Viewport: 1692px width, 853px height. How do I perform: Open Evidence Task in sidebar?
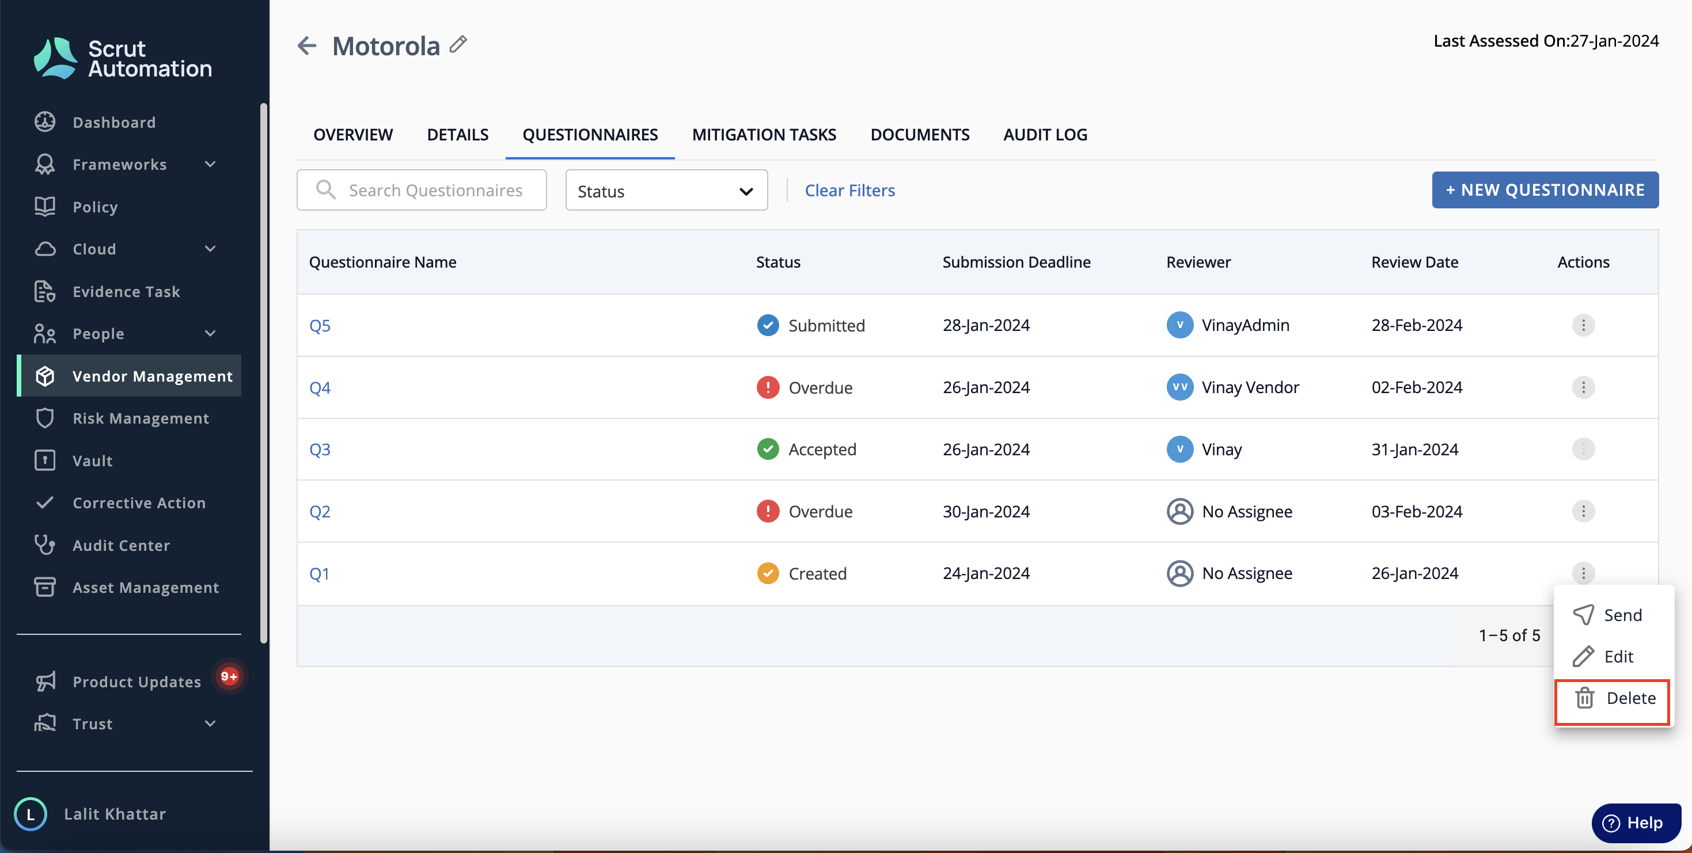click(126, 292)
